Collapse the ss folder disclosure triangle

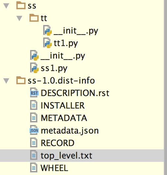(x=6, y=6)
